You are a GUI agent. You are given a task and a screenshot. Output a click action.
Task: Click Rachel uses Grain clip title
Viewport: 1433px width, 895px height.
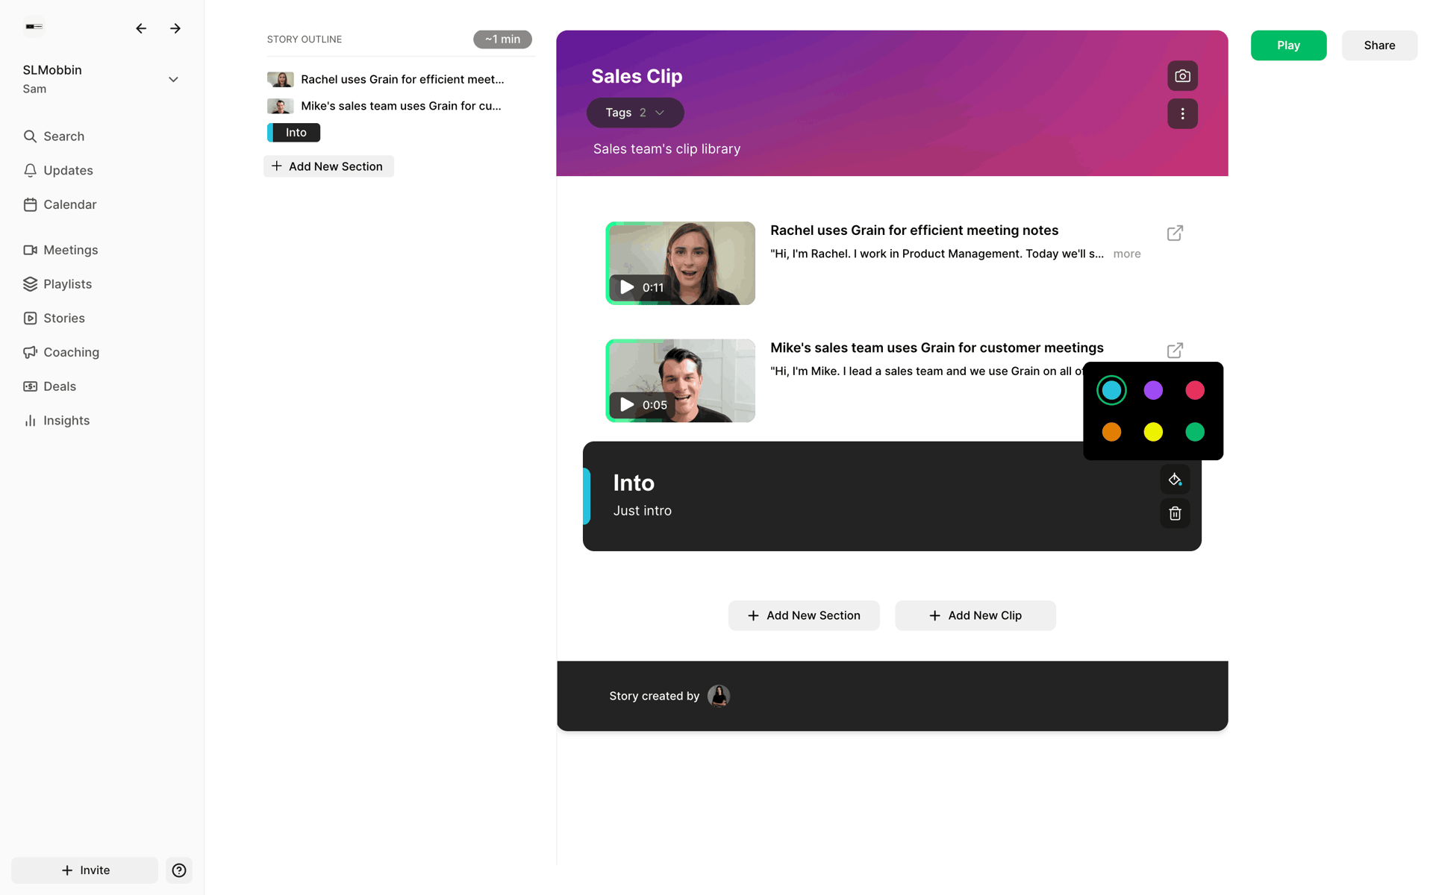coord(914,230)
